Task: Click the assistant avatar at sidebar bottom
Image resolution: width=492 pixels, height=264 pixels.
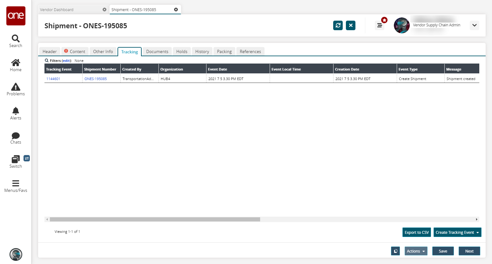Action: point(16,254)
